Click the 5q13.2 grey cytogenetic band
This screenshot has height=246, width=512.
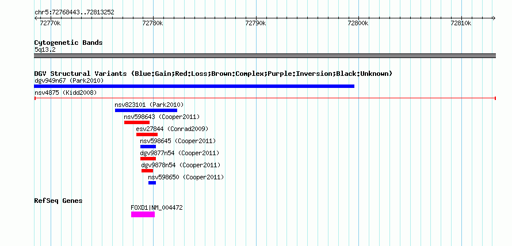point(265,56)
